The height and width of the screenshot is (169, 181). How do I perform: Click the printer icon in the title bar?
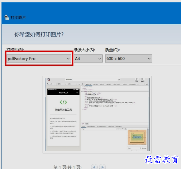(x=7, y=17)
